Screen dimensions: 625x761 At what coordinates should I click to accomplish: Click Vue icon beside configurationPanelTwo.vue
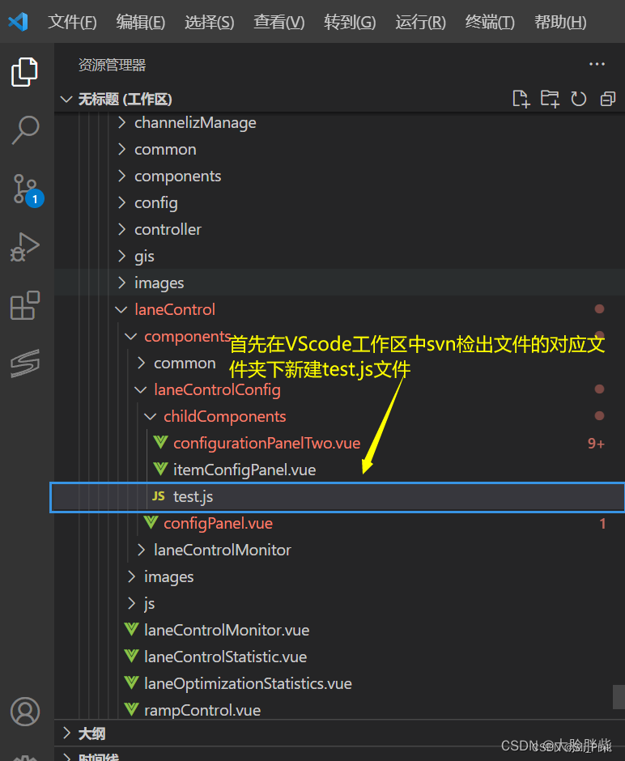(x=160, y=442)
